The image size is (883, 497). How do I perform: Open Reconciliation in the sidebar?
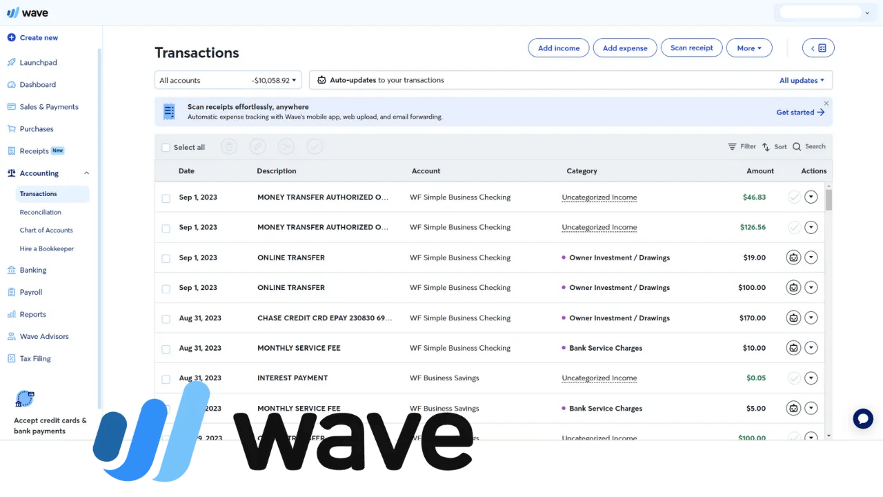pyautogui.click(x=41, y=212)
